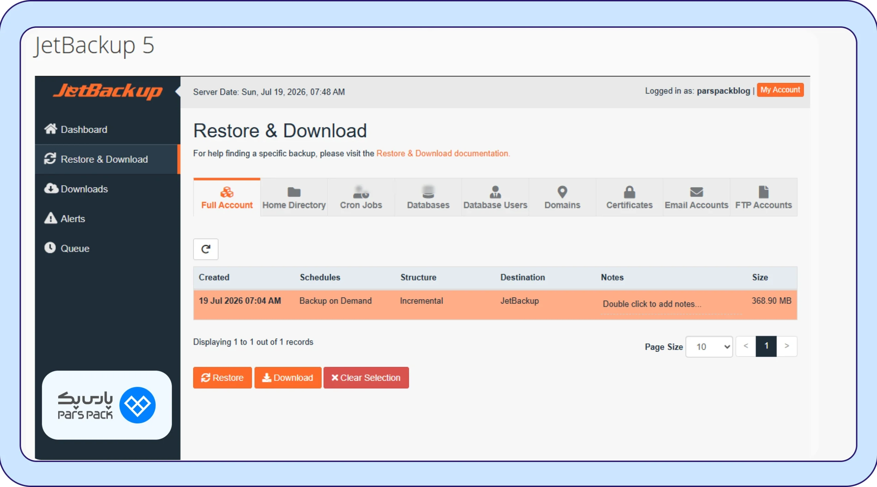Switch to the Home Directory tab
The height and width of the screenshot is (487, 877).
click(294, 197)
